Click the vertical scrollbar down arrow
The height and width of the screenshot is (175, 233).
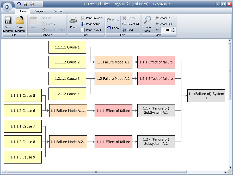tap(230, 168)
